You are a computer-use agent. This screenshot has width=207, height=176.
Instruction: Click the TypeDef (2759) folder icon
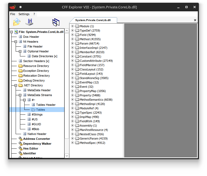77,30
